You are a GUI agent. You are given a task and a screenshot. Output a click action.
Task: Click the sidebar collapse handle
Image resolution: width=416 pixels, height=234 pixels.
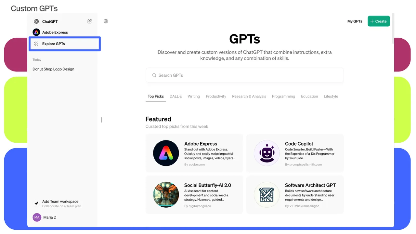(x=101, y=120)
